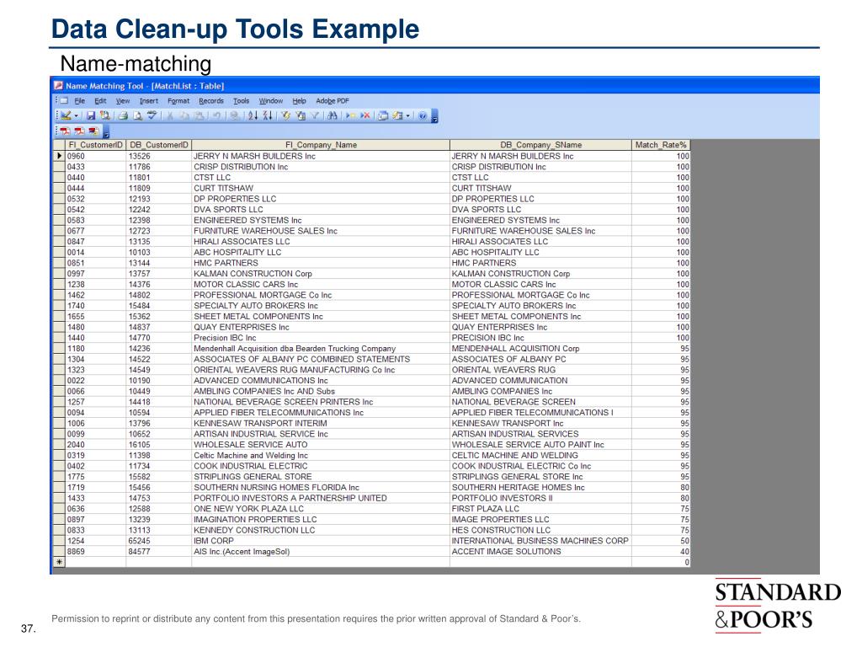Open the Window menu
Viewport: 862px width, 647px height.
click(270, 101)
